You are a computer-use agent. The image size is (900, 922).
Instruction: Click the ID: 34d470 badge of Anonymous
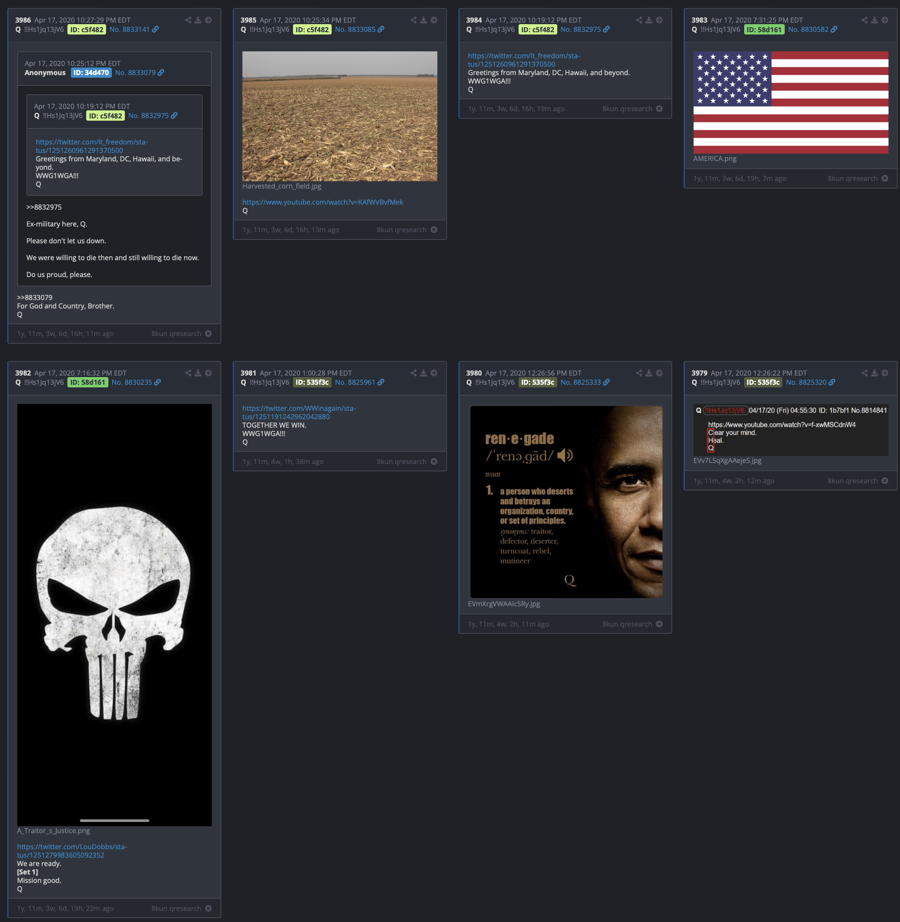[91, 72]
